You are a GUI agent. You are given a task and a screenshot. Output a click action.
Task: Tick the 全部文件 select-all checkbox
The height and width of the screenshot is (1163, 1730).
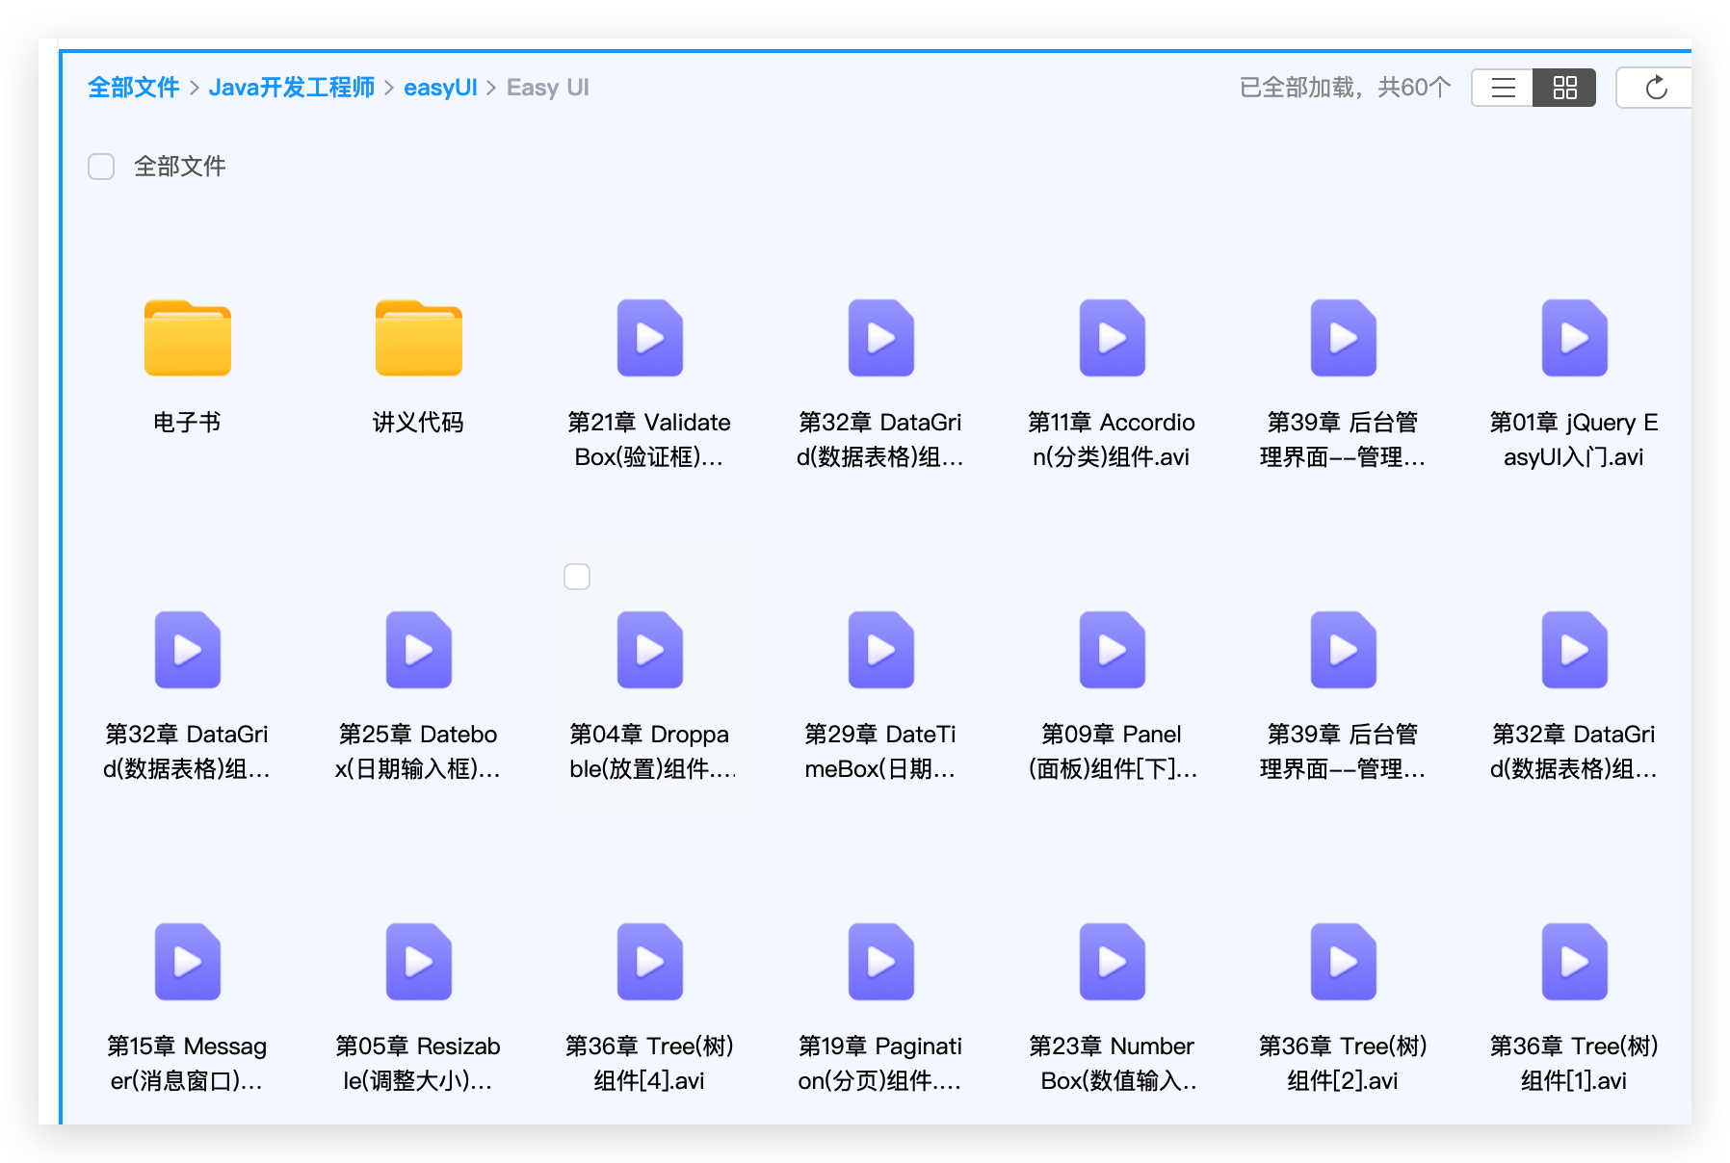click(101, 167)
